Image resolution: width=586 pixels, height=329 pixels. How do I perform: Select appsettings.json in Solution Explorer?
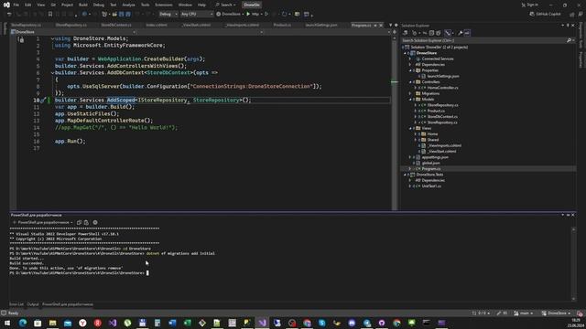pos(435,157)
